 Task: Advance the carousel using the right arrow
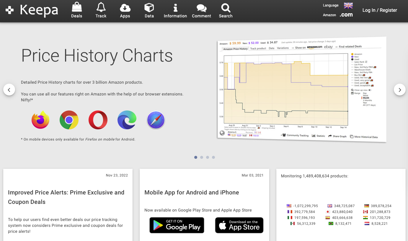[399, 90]
